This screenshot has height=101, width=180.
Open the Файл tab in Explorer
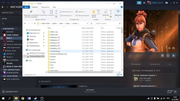[x=26, y=7]
